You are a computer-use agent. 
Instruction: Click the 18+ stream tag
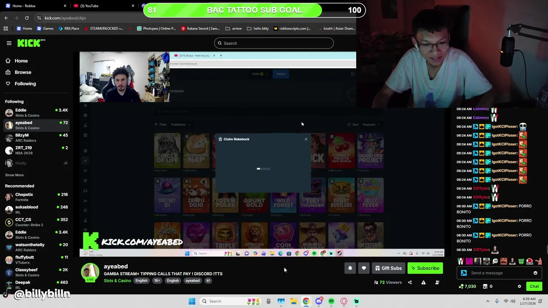coord(157,281)
